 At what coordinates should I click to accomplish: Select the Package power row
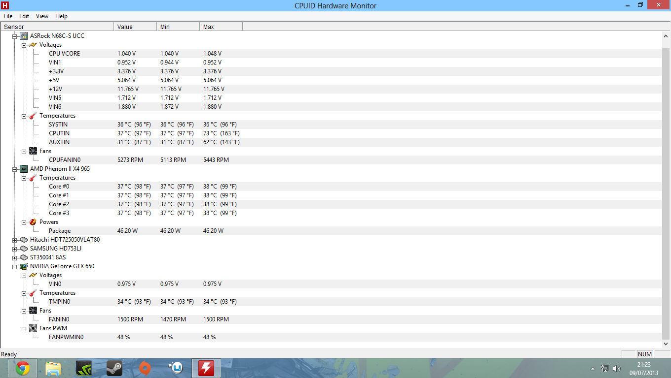(331, 231)
